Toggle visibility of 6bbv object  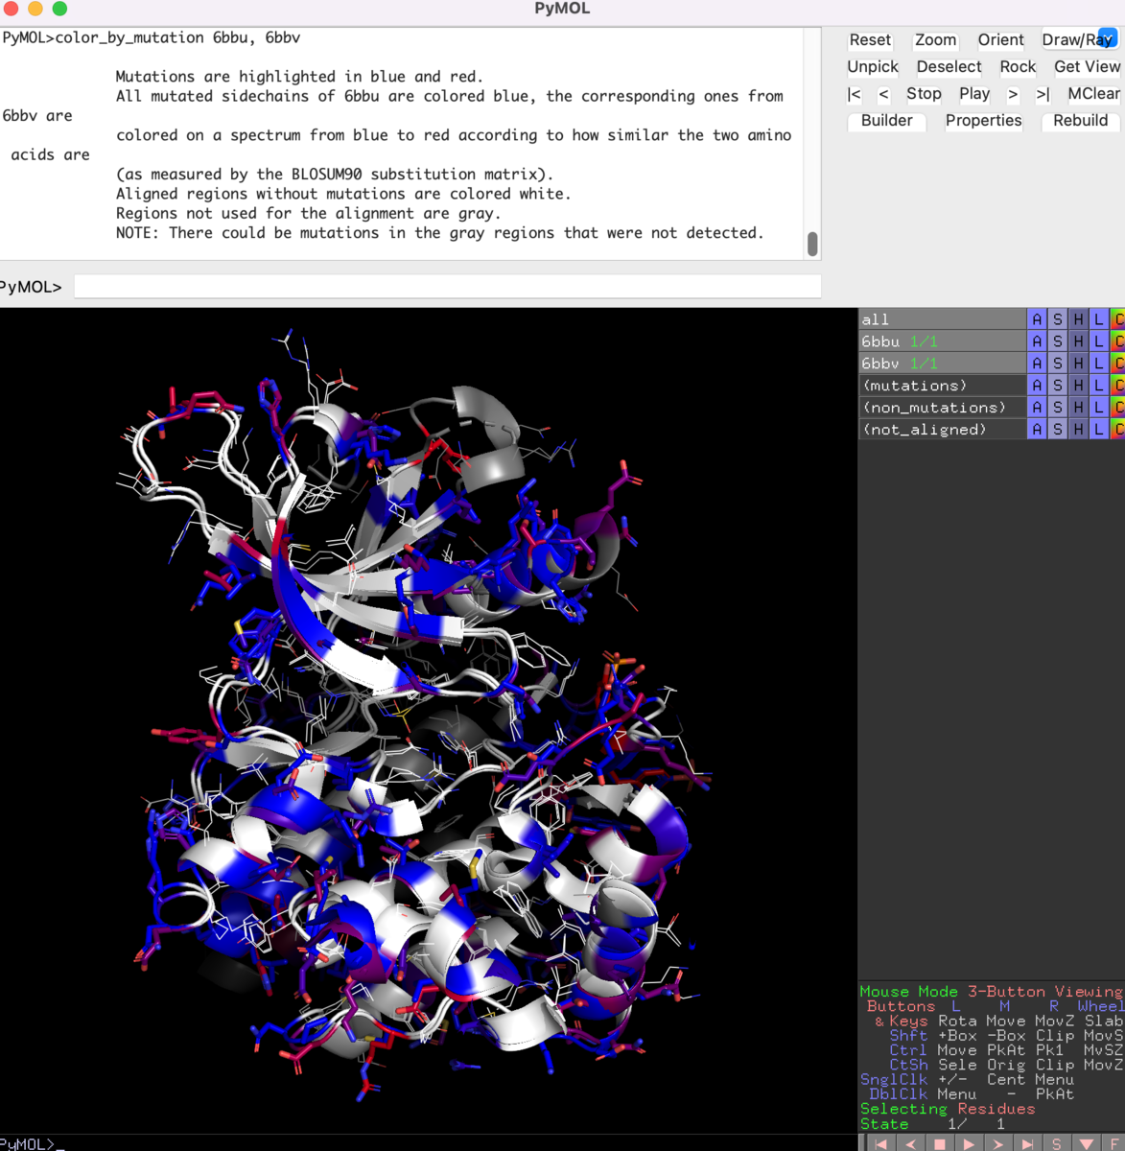pos(942,364)
